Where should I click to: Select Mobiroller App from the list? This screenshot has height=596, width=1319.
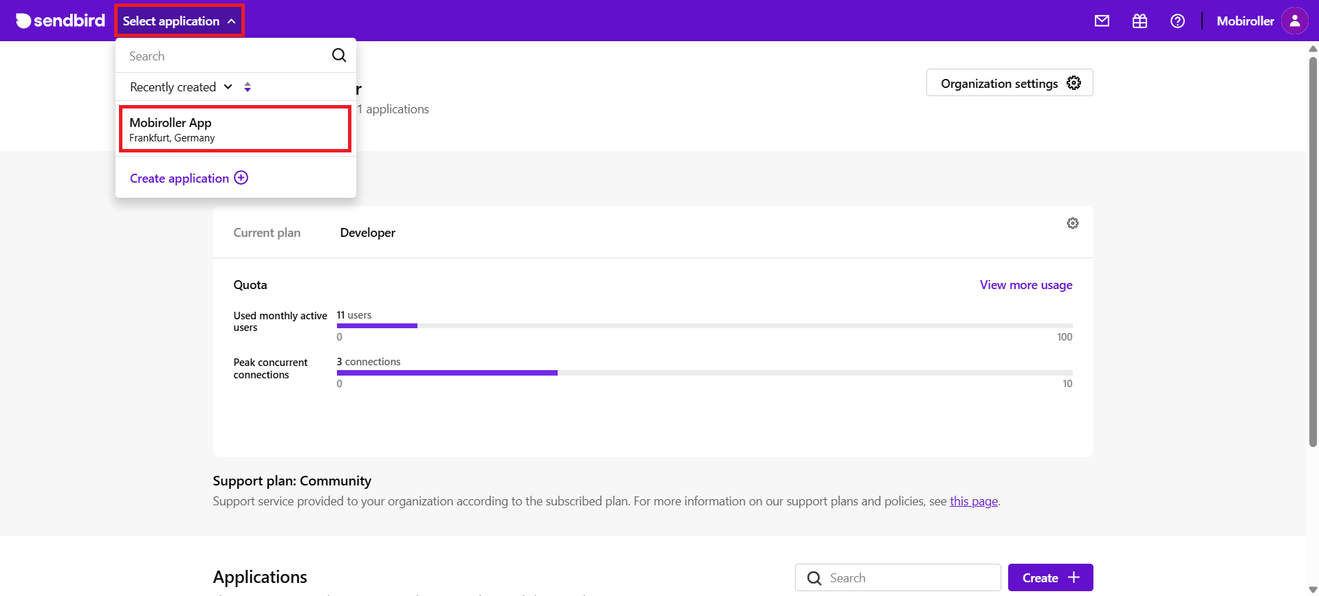coord(235,129)
